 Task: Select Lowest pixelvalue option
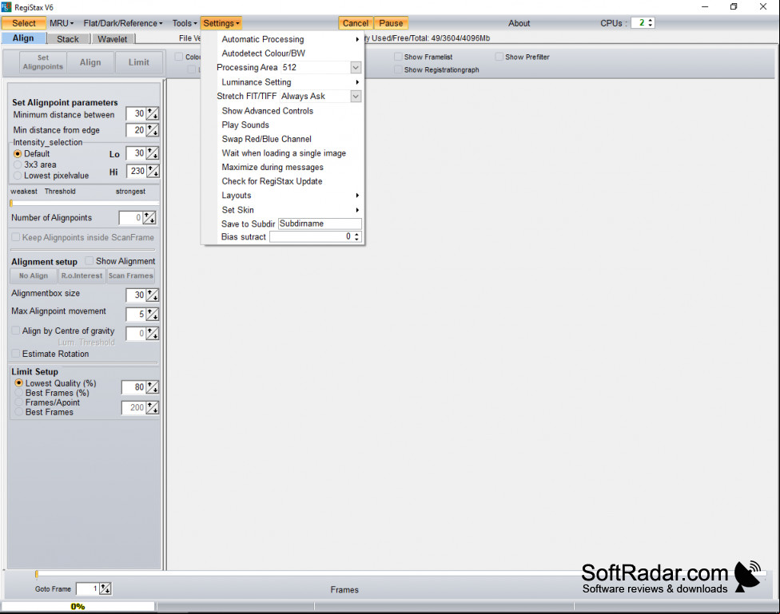pyautogui.click(x=18, y=176)
